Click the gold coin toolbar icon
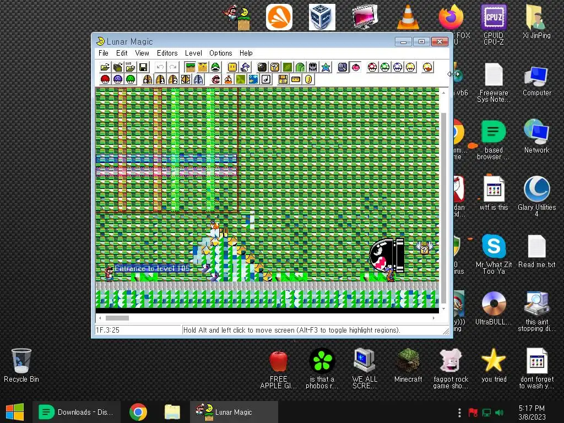The height and width of the screenshot is (423, 564). tap(308, 79)
